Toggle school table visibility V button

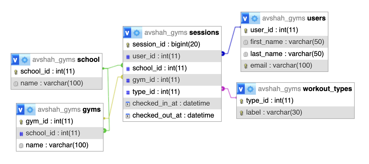(x=15, y=60)
